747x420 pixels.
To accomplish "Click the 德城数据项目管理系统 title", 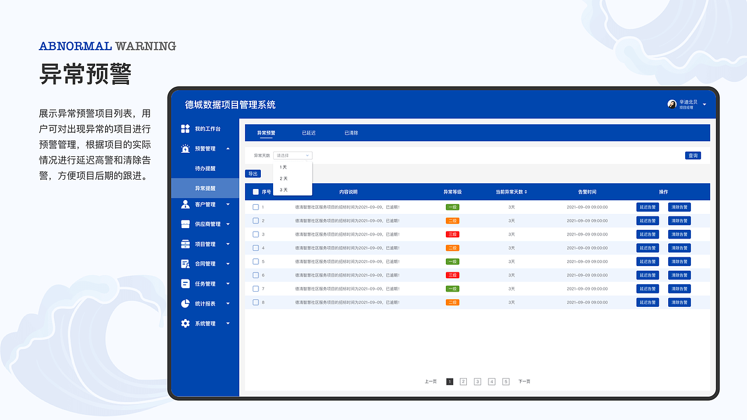I will 230,105.
